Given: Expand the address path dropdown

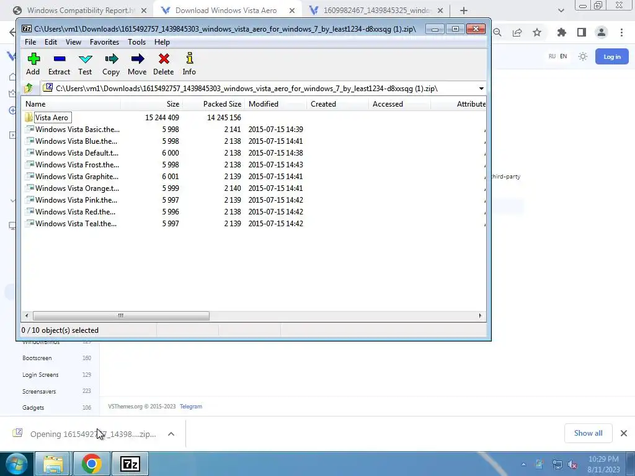Looking at the screenshot, I should (481, 88).
